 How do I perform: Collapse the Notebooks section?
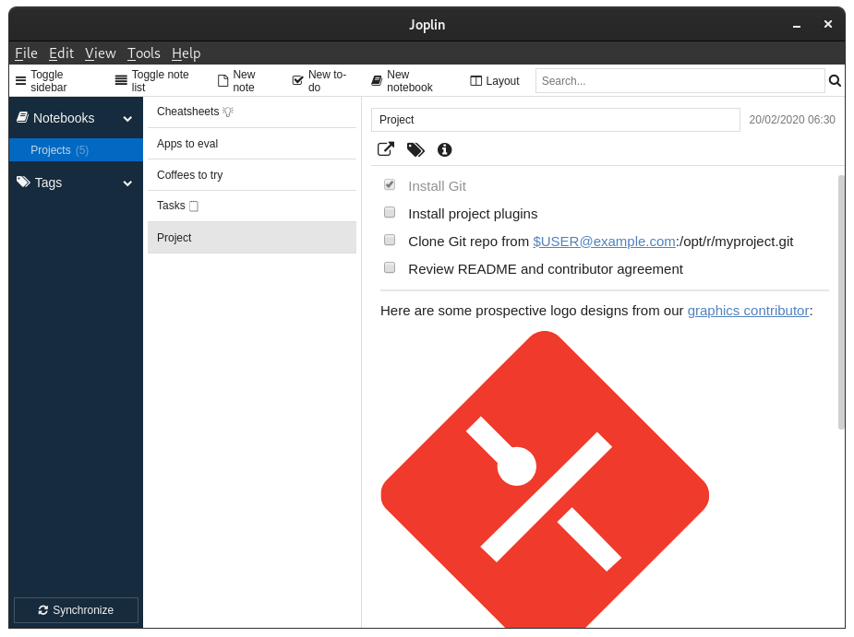127,118
